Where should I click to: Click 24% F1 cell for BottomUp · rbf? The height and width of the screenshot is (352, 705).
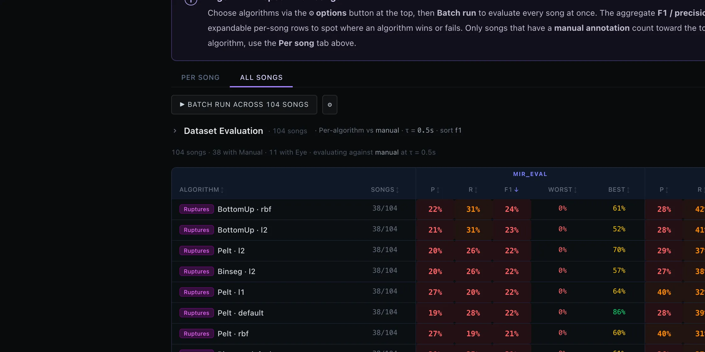pos(511,209)
